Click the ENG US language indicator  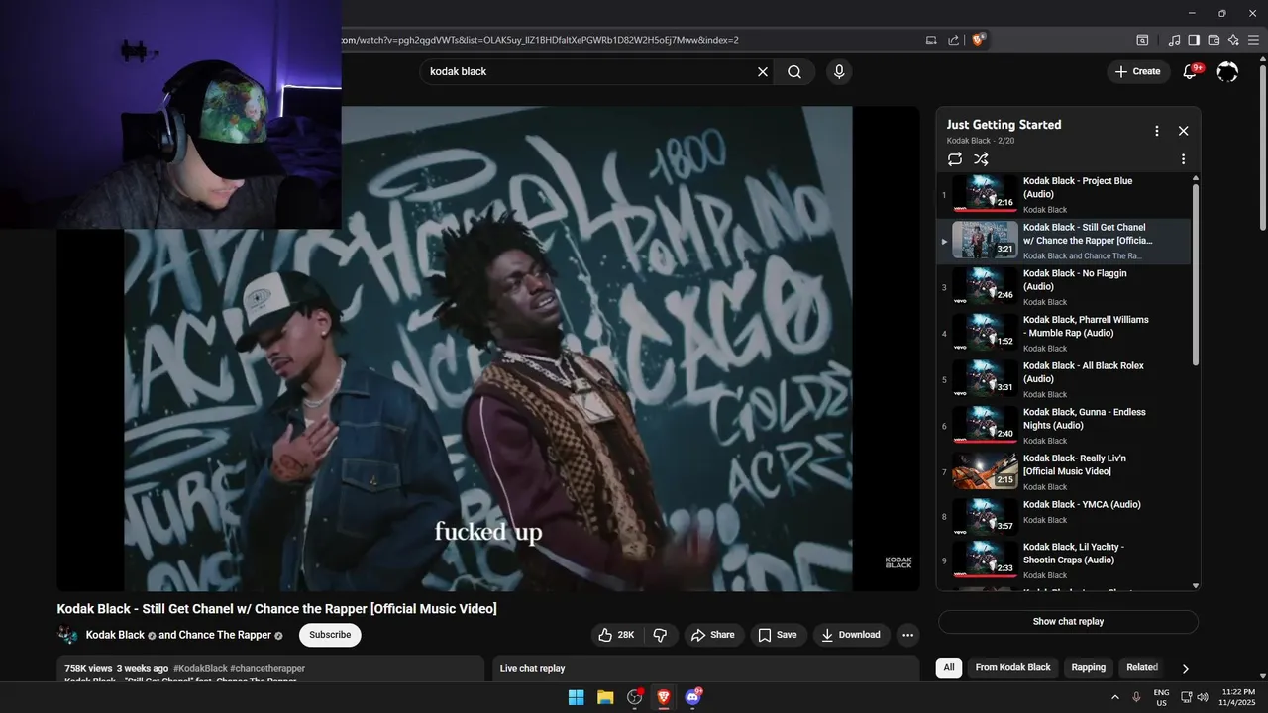click(x=1161, y=697)
